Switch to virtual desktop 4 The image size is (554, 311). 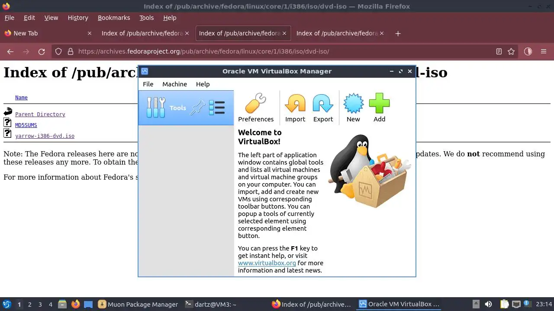pos(51,305)
